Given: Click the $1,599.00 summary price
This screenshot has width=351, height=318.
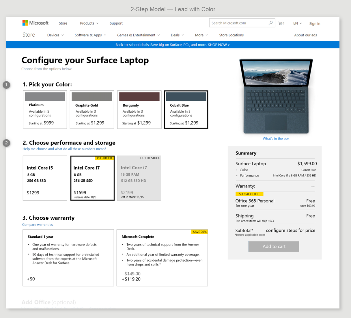Looking at the screenshot, I should click(307, 164).
